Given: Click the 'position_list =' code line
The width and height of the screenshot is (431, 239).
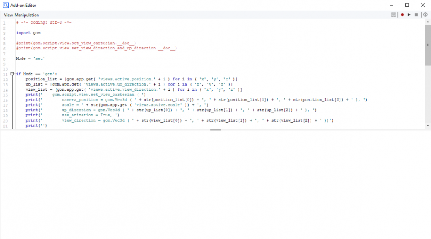Looking at the screenshot, I should coord(132,79).
